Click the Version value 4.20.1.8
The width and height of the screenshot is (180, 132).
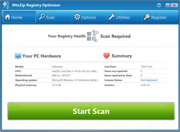click(145, 85)
